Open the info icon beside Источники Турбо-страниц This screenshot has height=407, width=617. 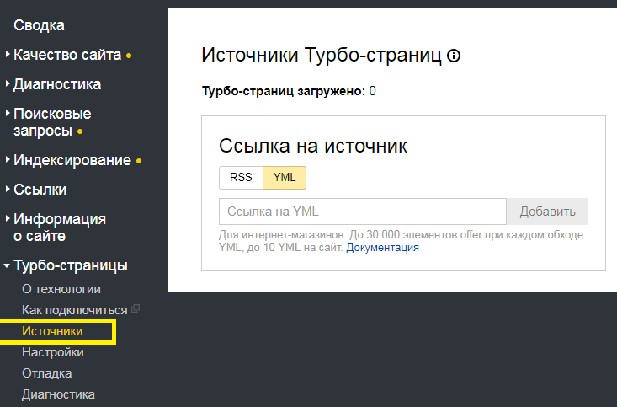454,56
